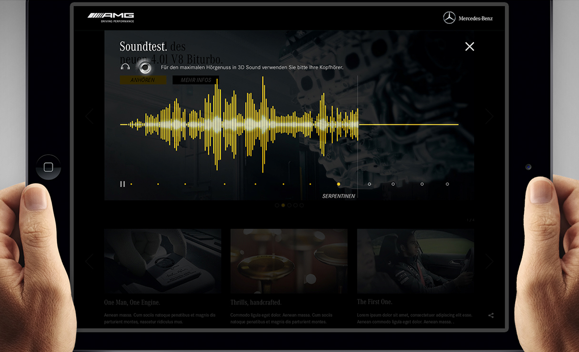Pause the engine sound playback
Screen dimensions: 579x352
coord(122,184)
